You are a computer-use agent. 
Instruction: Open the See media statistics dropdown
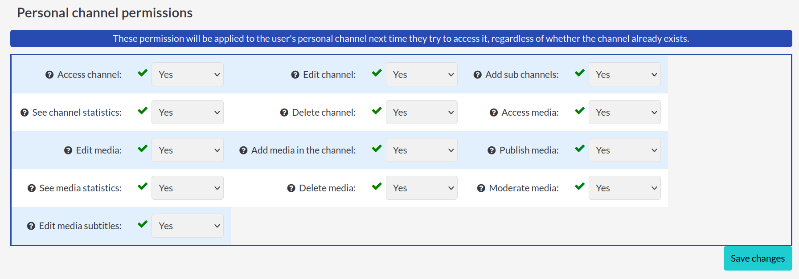188,188
